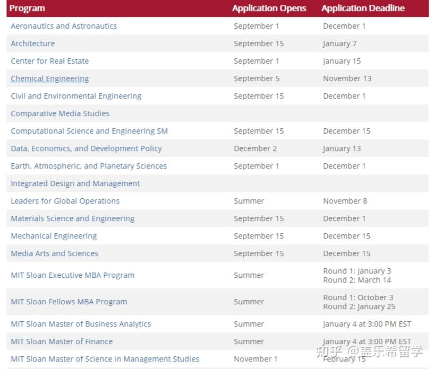Visit MIT Sloan Master of Finance link

tap(62, 341)
